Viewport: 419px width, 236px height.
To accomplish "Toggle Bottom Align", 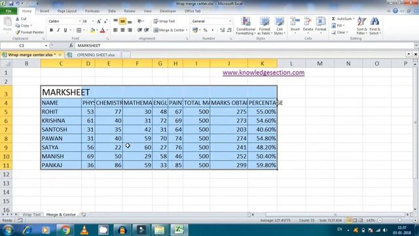I will (130, 21).
